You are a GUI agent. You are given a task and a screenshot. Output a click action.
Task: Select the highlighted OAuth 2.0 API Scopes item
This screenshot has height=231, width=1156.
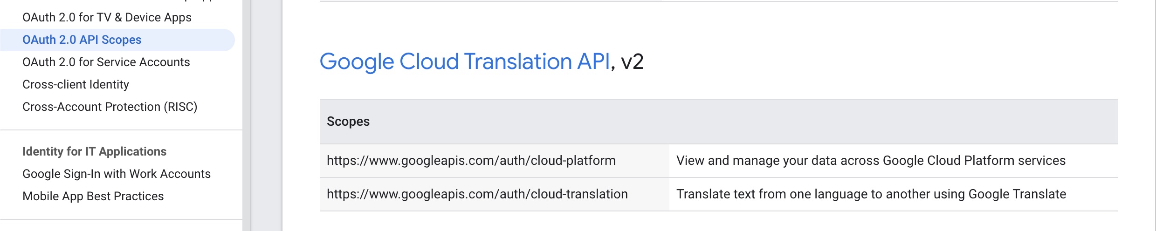coord(82,40)
